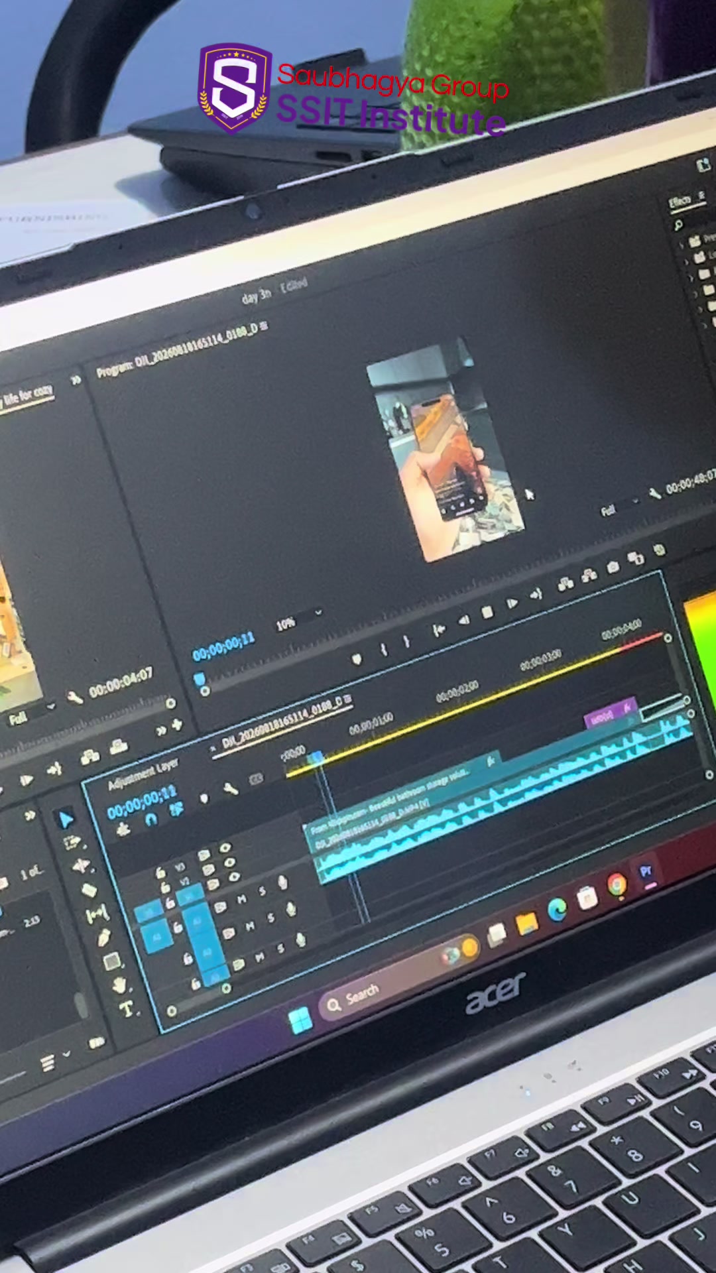Screen dimensions: 716x1273
Task: Select the Selection arrow tool
Action: 66,820
